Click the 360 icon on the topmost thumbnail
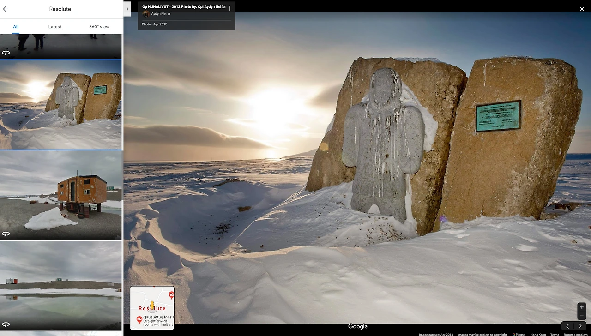This screenshot has height=336, width=591. point(6,53)
